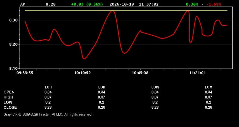The height and width of the screenshot is (127, 239).
Task: Click the LOW value under EOH
Action: point(48,102)
